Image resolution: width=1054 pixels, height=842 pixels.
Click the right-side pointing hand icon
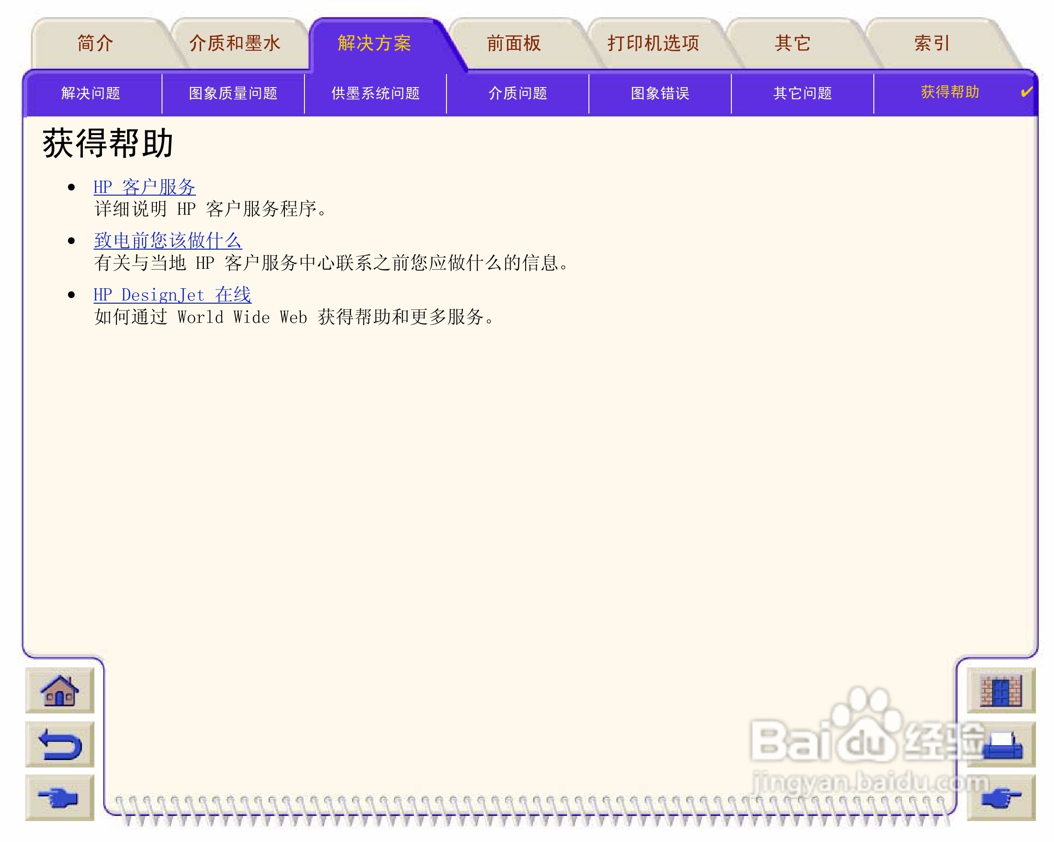click(1001, 798)
